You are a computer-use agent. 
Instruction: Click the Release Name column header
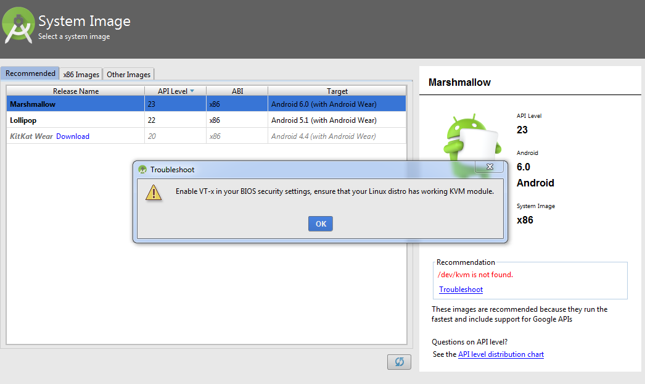click(76, 91)
